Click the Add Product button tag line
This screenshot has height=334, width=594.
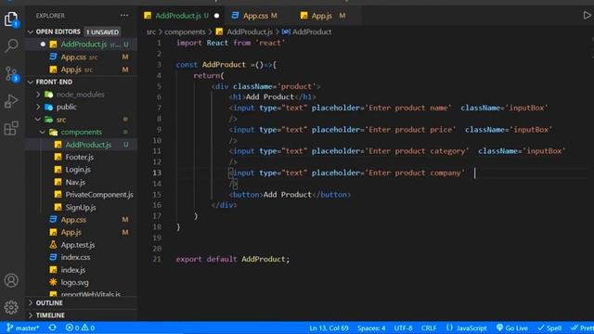290,194
